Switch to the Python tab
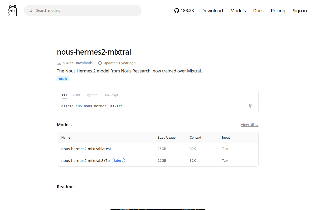 click(92, 95)
